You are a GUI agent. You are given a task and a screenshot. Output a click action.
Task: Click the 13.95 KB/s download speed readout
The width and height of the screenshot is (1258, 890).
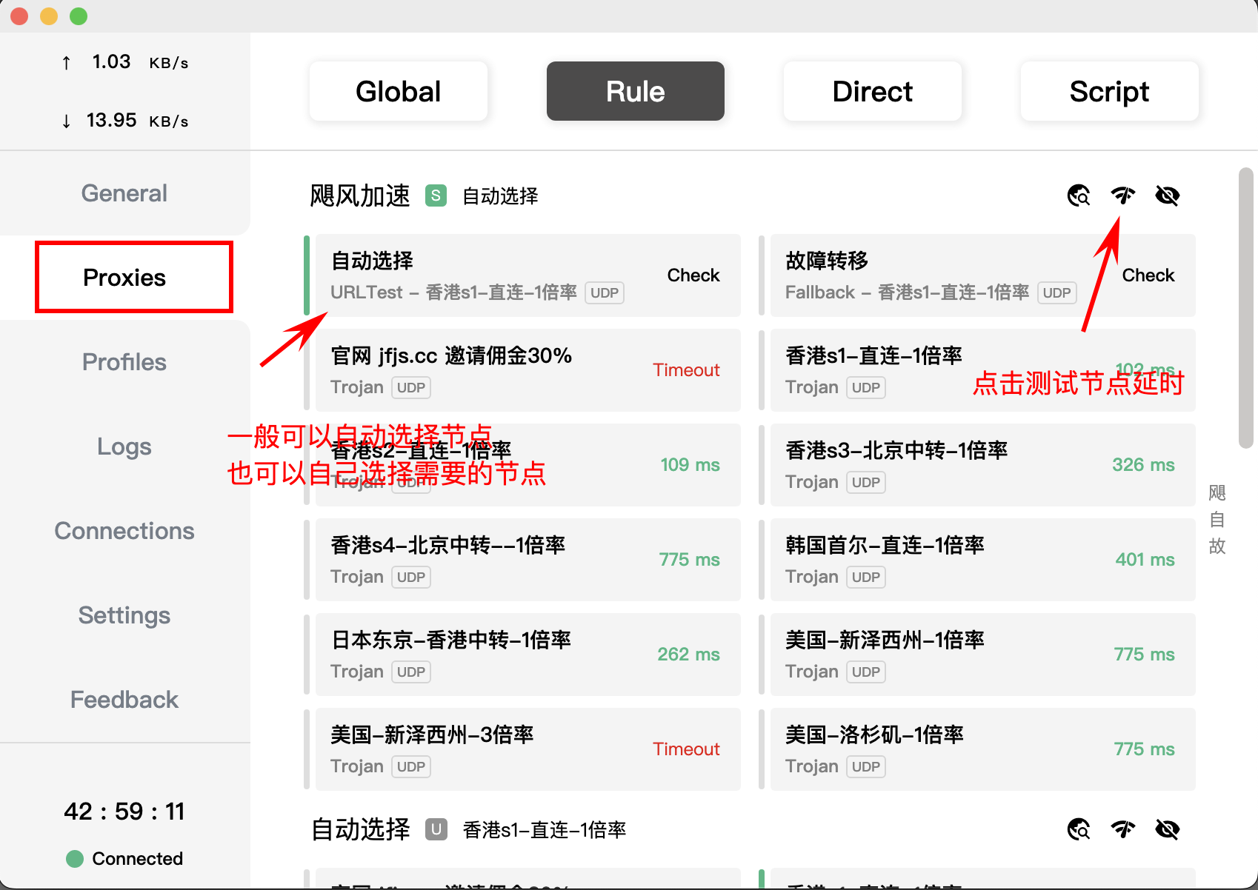point(125,121)
